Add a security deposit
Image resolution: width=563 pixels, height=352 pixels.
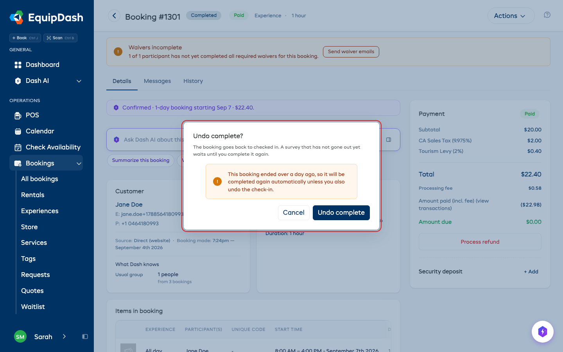coord(531,271)
